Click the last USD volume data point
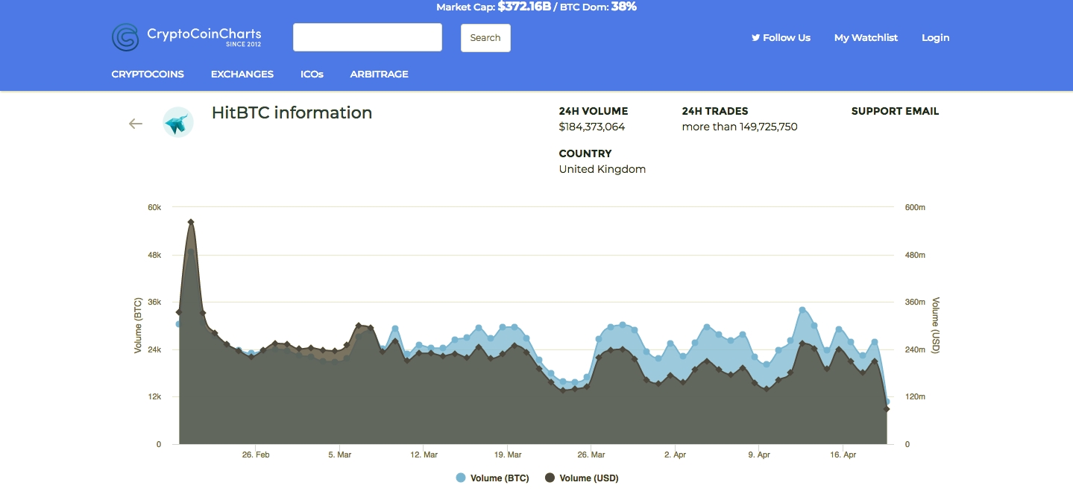 887,409
